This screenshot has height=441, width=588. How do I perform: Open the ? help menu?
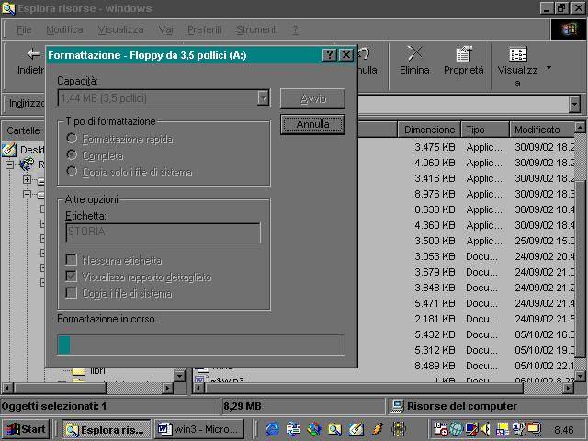(x=296, y=29)
